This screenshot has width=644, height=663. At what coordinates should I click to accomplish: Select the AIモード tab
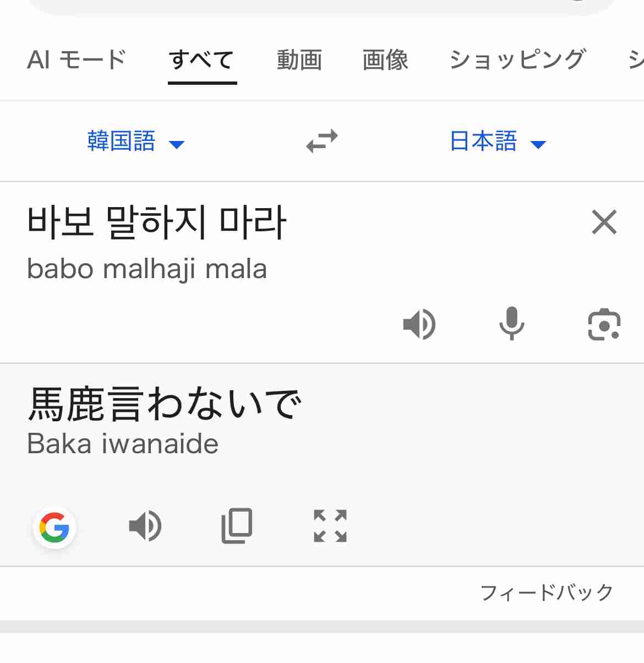(77, 61)
